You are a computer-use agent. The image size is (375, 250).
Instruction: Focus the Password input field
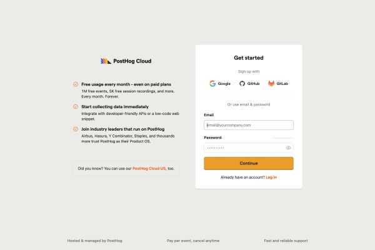249,148
